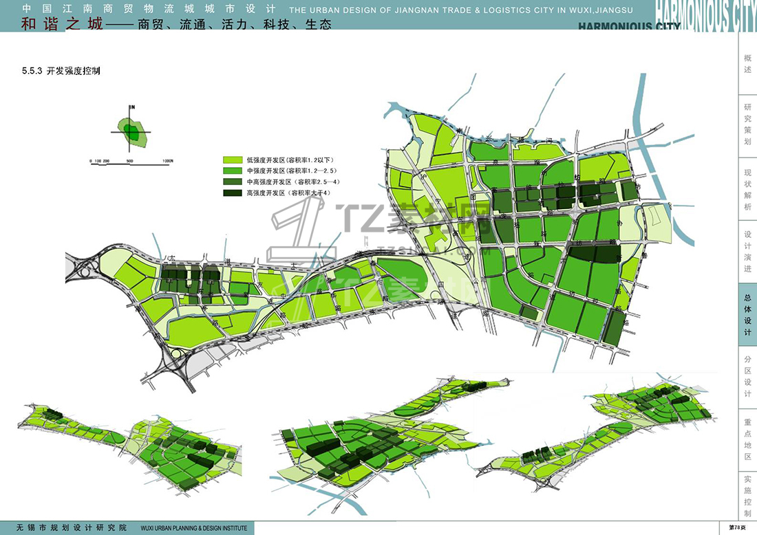Click the north arrow compass icon
The width and height of the screenshot is (757, 535).
tap(131, 129)
